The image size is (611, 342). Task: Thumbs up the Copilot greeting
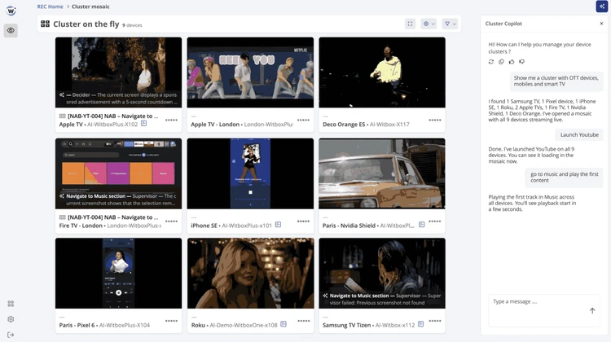coord(512,62)
